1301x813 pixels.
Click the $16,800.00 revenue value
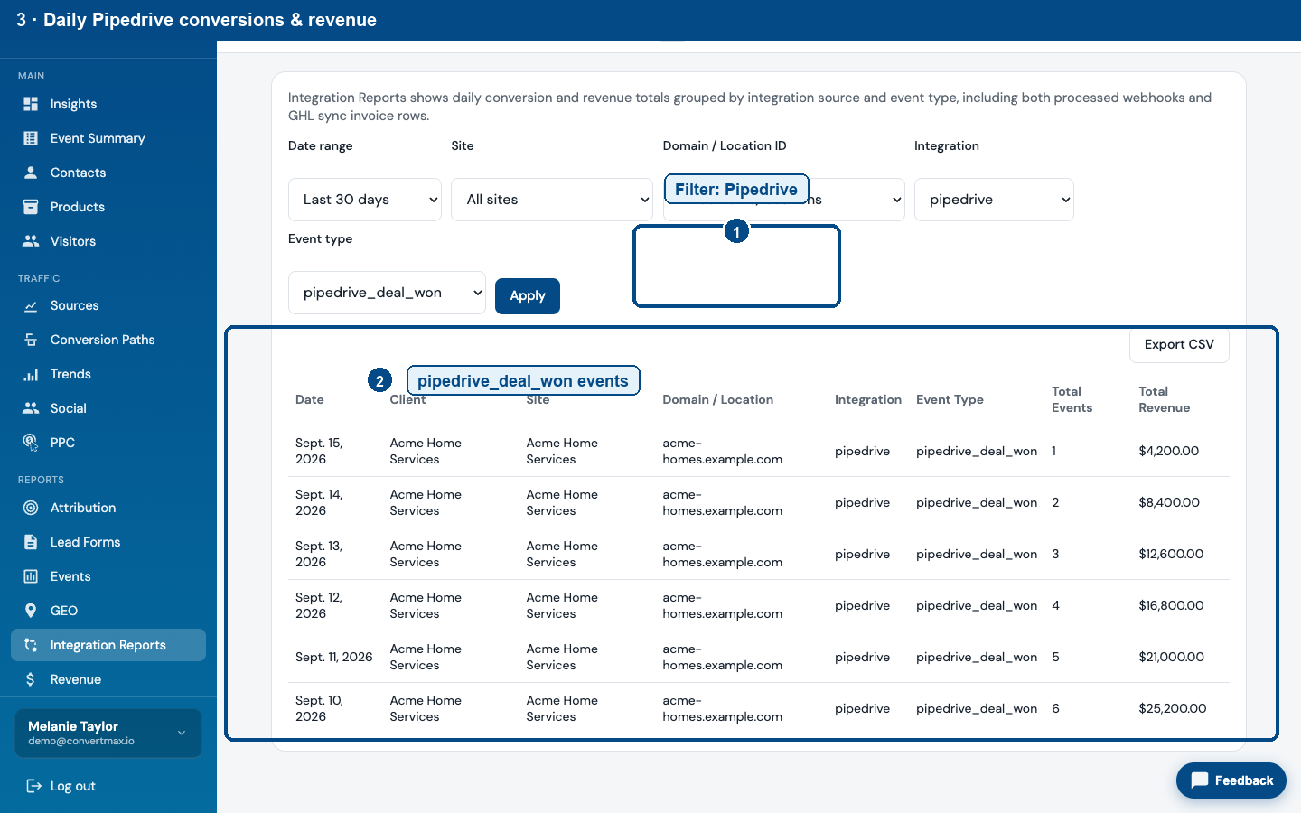coord(1171,605)
